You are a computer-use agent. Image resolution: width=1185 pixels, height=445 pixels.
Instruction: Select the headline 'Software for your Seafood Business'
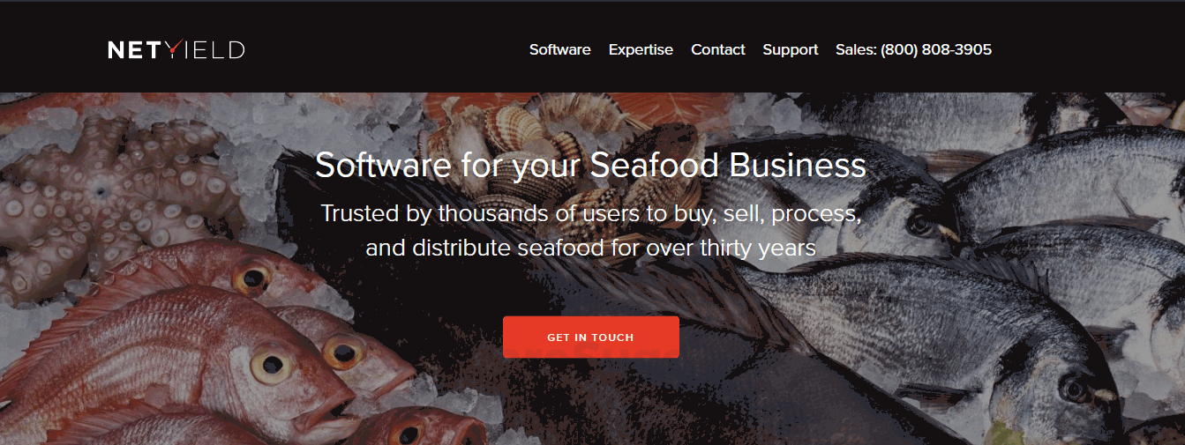590,167
